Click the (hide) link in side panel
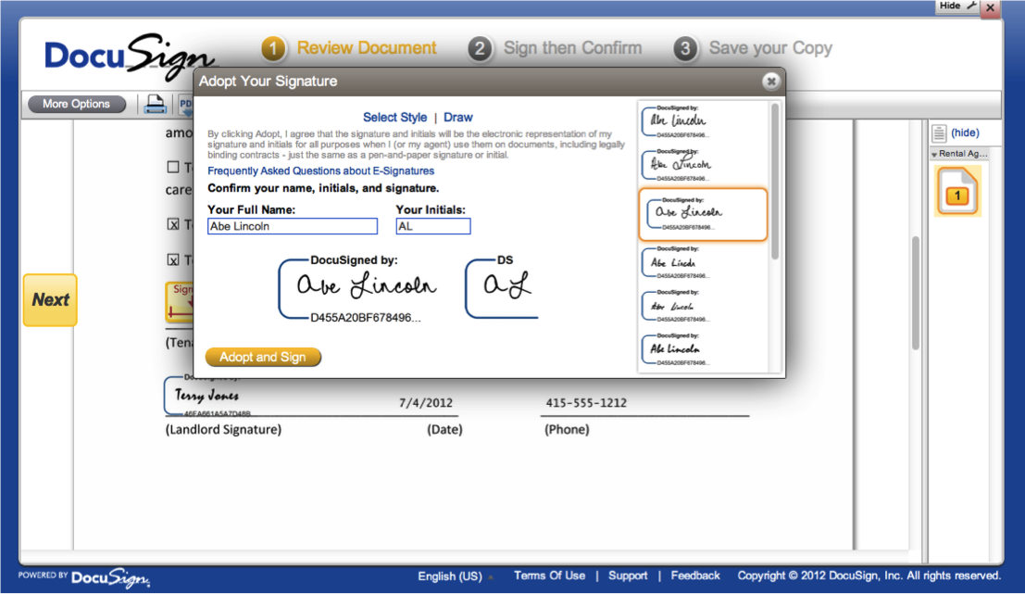Screen dimensions: 1025x594 pyautogui.click(x=965, y=133)
